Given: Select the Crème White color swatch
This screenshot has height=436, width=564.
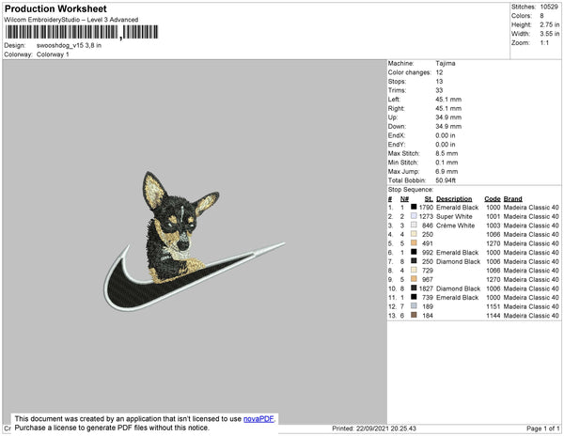Looking at the screenshot, I should tap(414, 225).
